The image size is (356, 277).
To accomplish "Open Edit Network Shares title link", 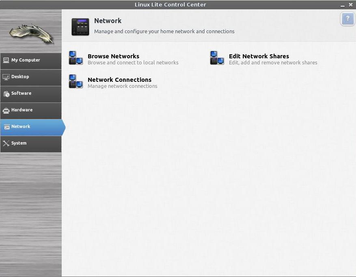I will (x=259, y=56).
